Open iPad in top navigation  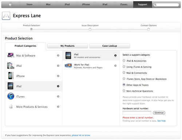pyautogui.click(x=105, y=4)
